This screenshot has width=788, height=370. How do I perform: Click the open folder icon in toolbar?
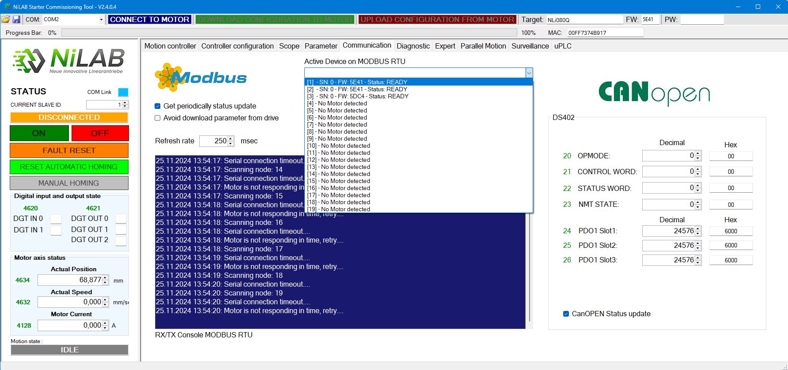(6, 19)
